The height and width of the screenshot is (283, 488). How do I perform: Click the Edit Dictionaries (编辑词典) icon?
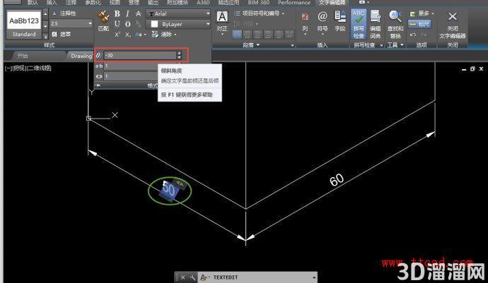click(376, 24)
